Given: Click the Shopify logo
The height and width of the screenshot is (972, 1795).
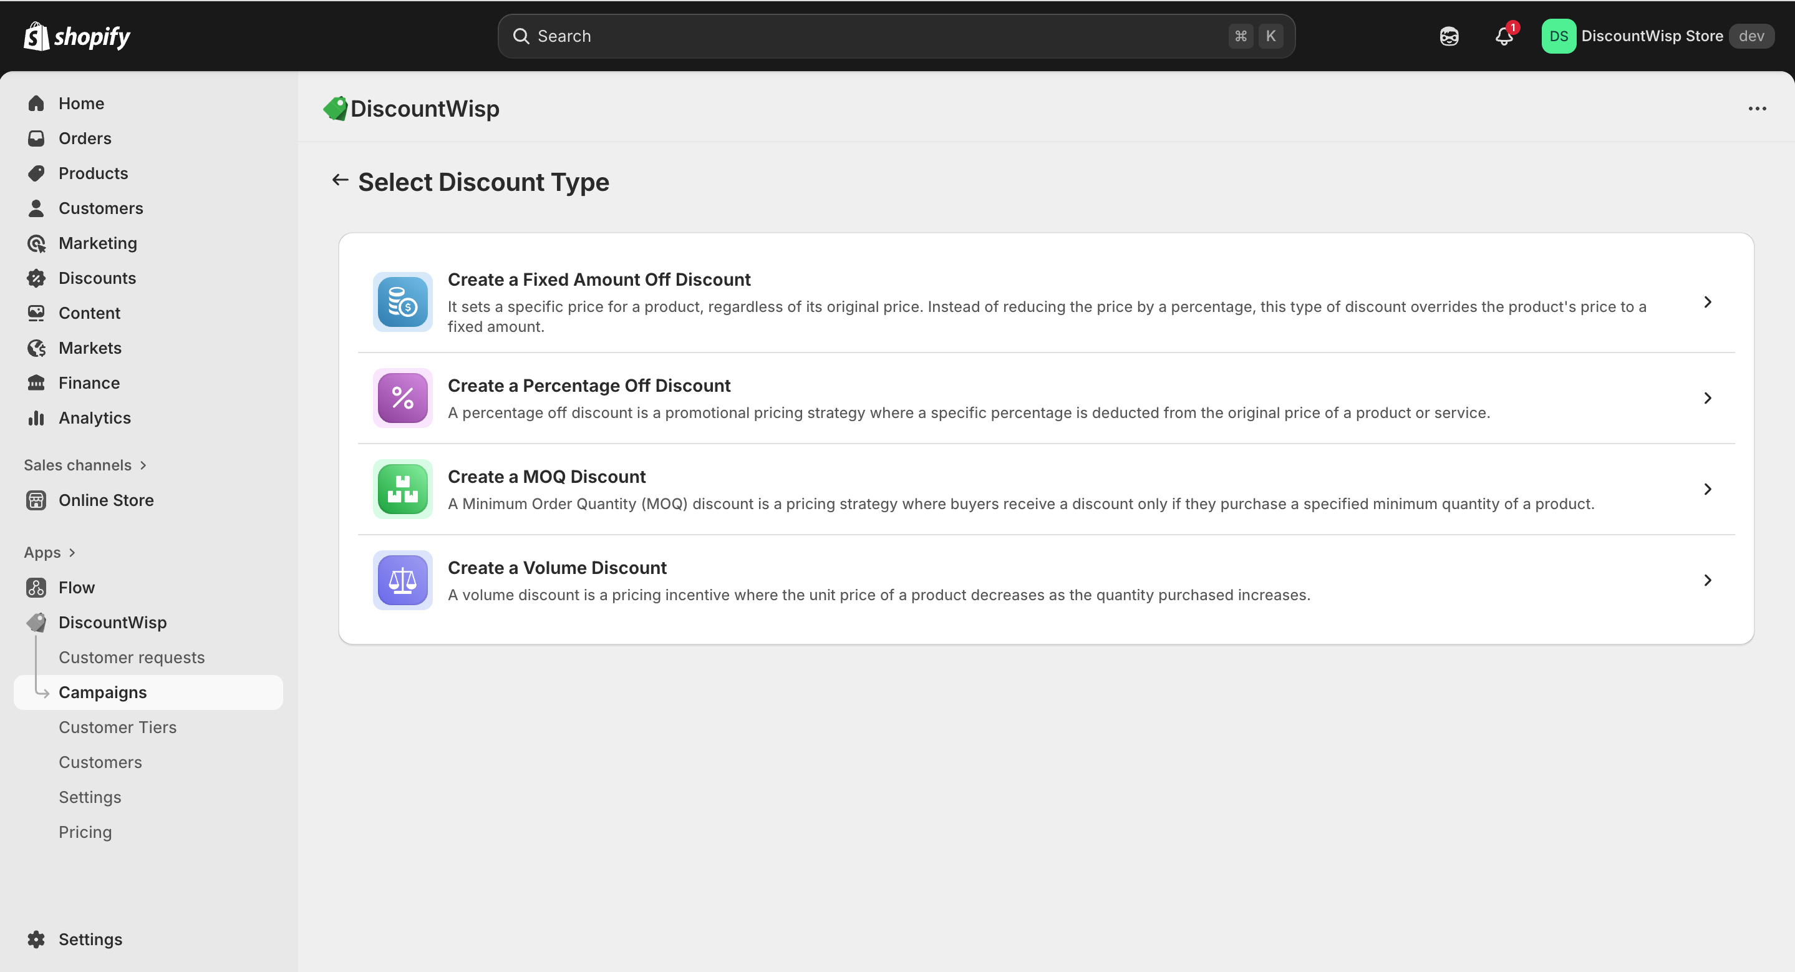Looking at the screenshot, I should click(x=77, y=36).
